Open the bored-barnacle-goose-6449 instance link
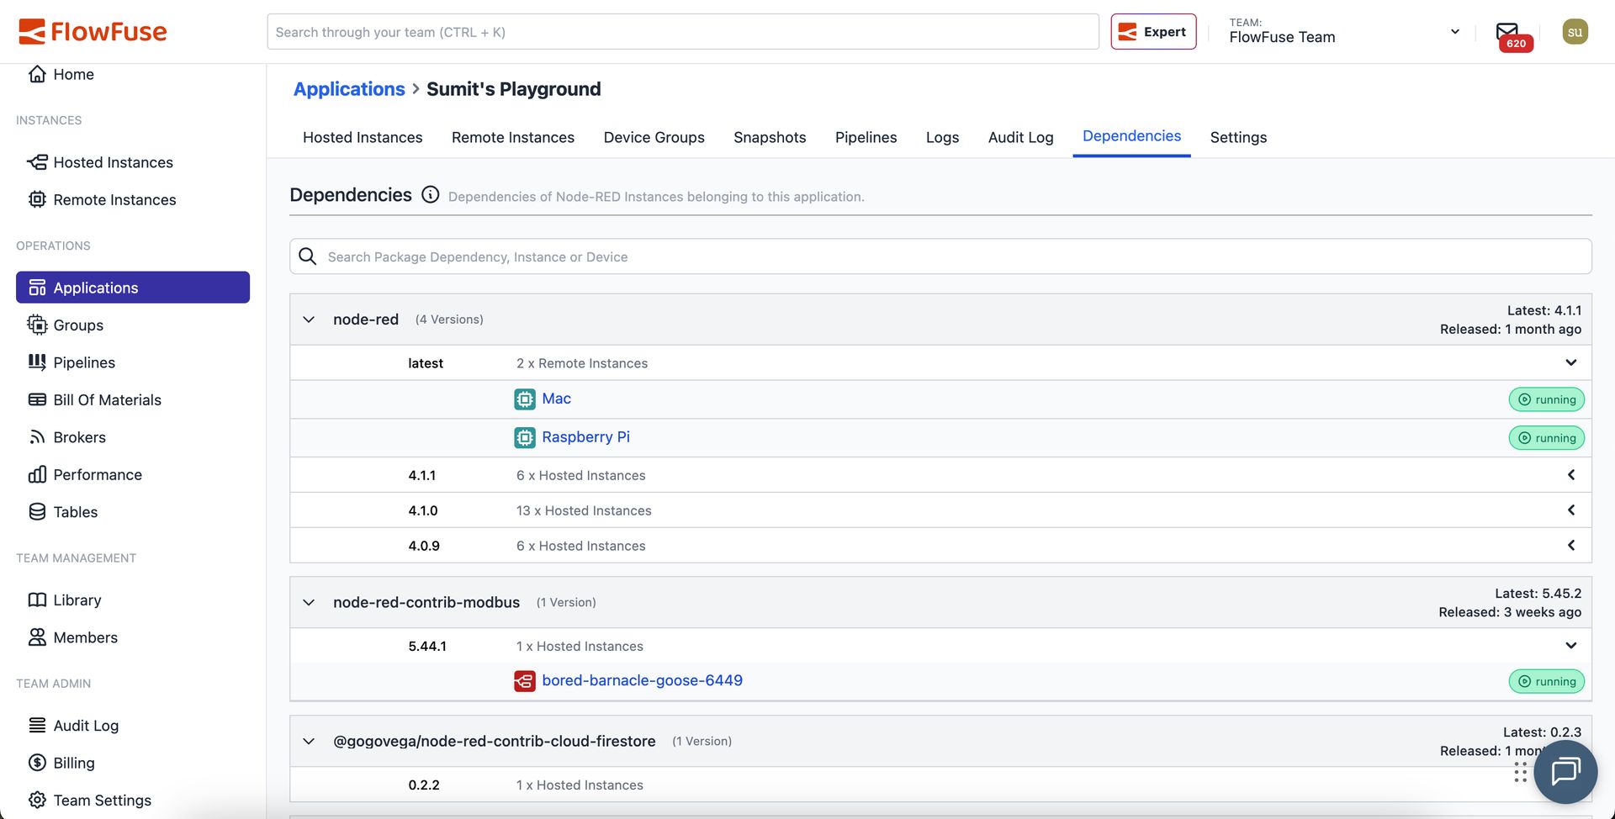This screenshot has height=819, width=1615. pos(642,680)
